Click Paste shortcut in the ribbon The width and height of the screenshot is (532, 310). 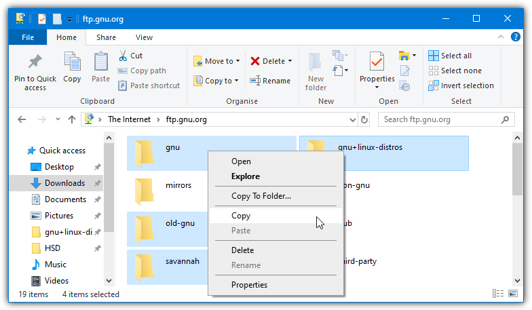coord(149,85)
